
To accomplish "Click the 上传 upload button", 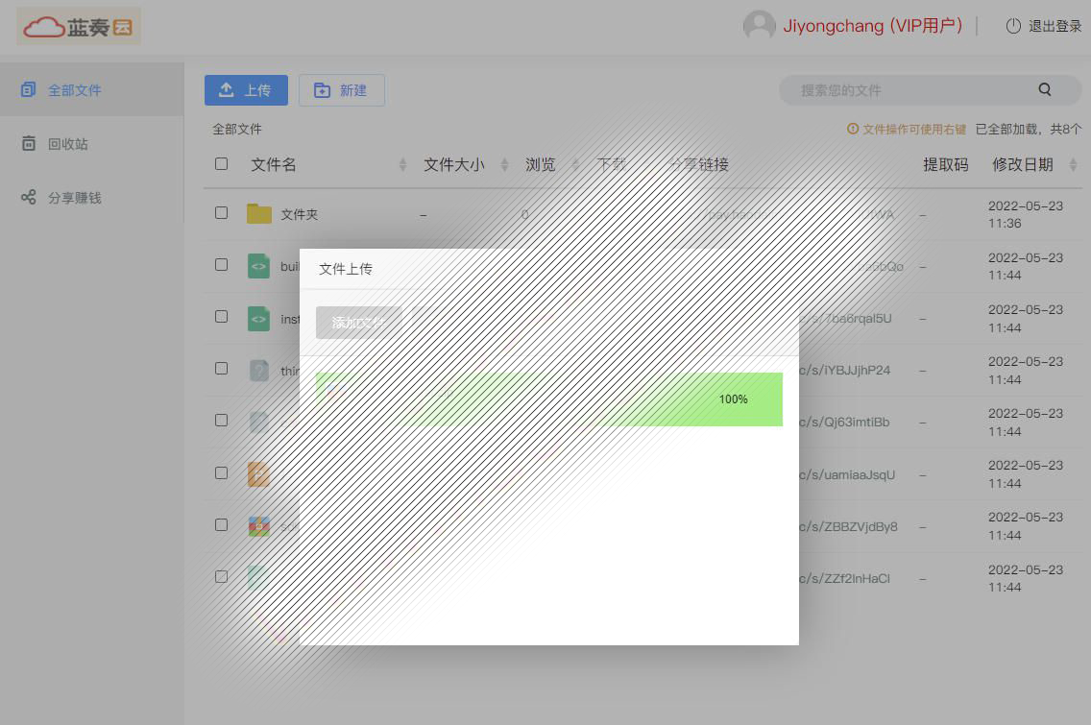I will click(246, 90).
